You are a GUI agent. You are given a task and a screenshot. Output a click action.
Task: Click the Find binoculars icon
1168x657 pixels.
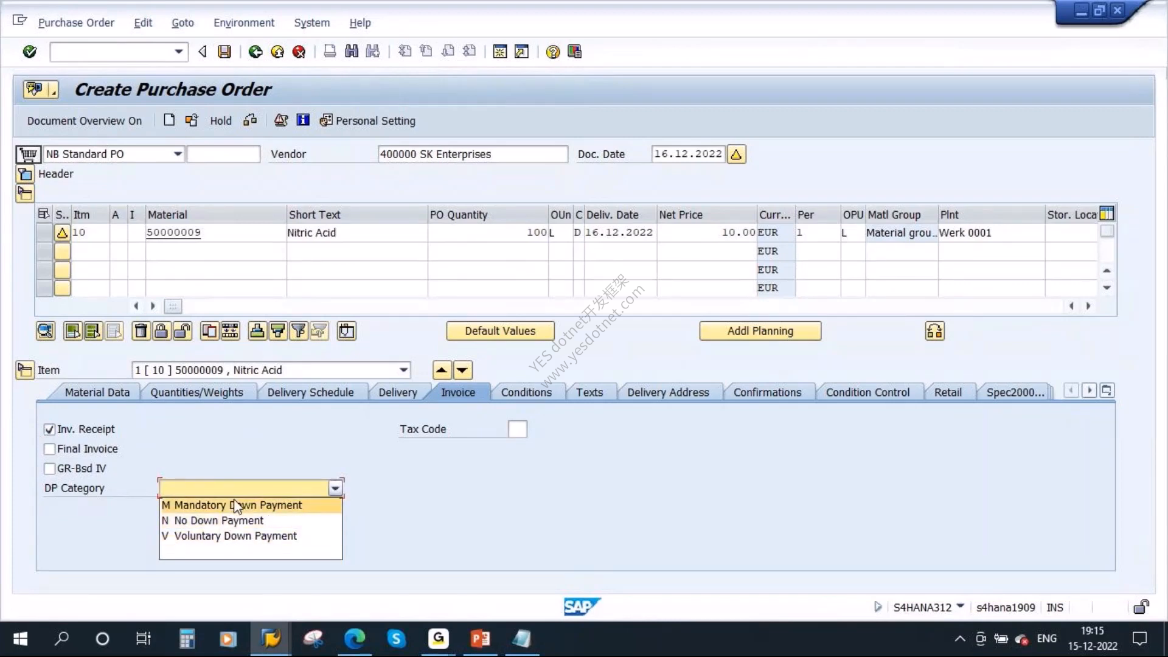click(x=352, y=52)
